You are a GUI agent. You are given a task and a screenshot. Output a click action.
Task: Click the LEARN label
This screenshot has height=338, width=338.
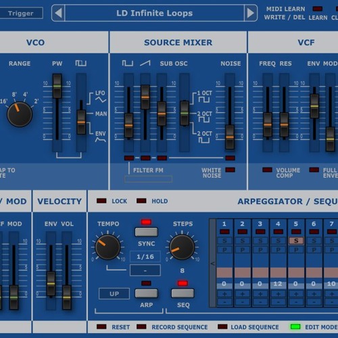(x=318, y=18)
